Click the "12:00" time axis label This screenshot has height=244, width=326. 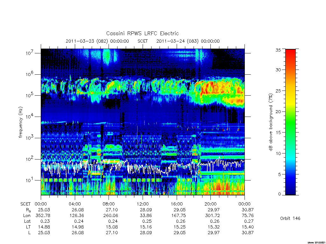(x=143, y=204)
